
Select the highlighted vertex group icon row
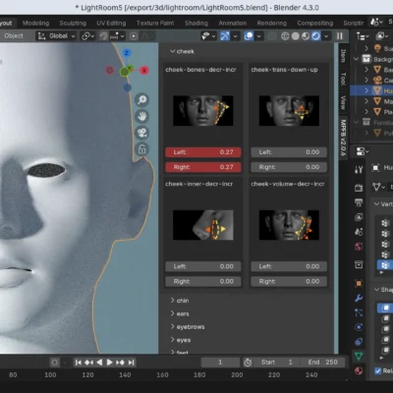[x=385, y=265]
